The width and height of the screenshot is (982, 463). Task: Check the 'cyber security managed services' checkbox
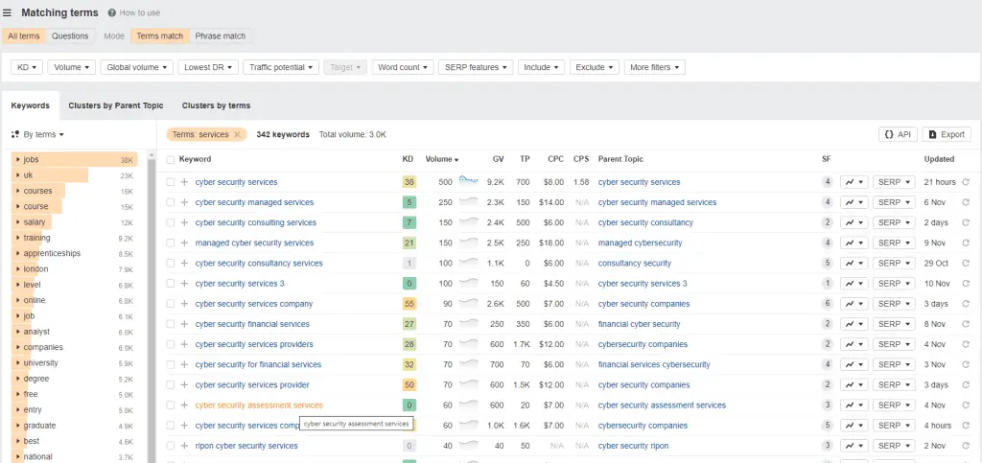click(x=171, y=202)
